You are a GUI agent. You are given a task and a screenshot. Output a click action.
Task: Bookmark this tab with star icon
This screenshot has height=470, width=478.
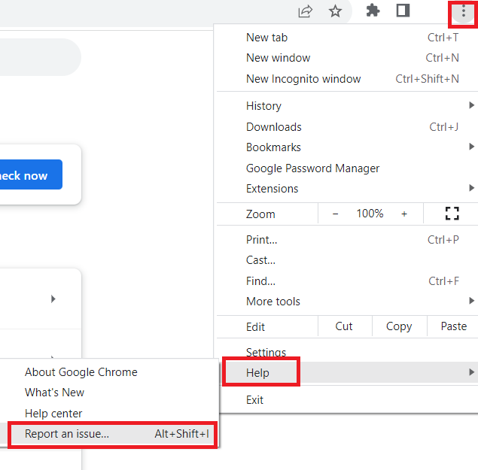point(335,11)
